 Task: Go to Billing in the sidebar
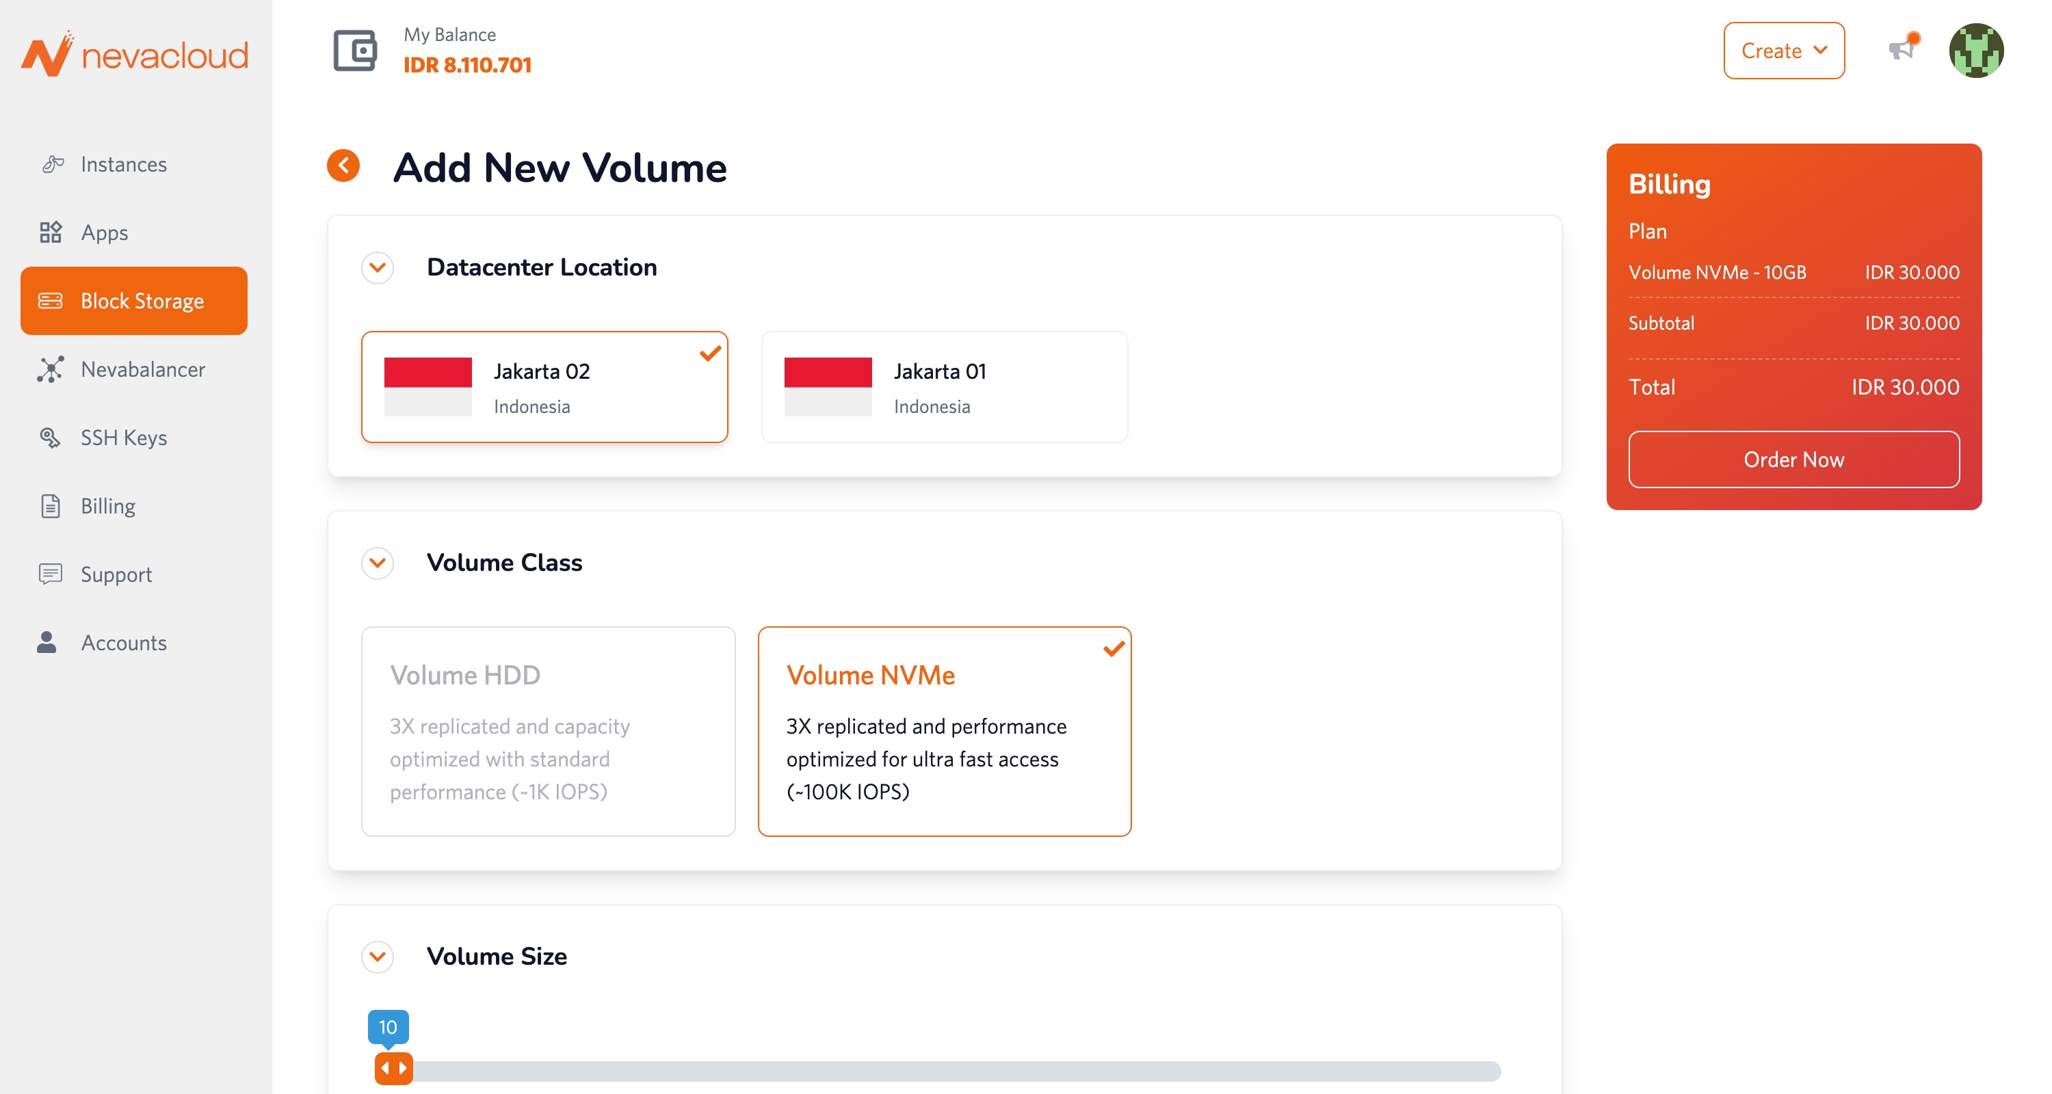(x=107, y=507)
